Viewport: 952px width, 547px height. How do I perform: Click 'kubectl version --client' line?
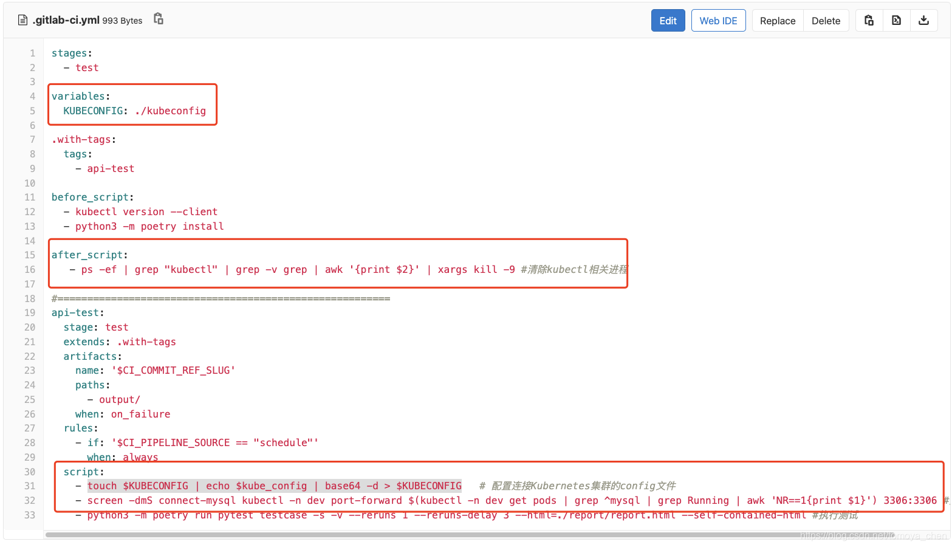pyautogui.click(x=146, y=212)
